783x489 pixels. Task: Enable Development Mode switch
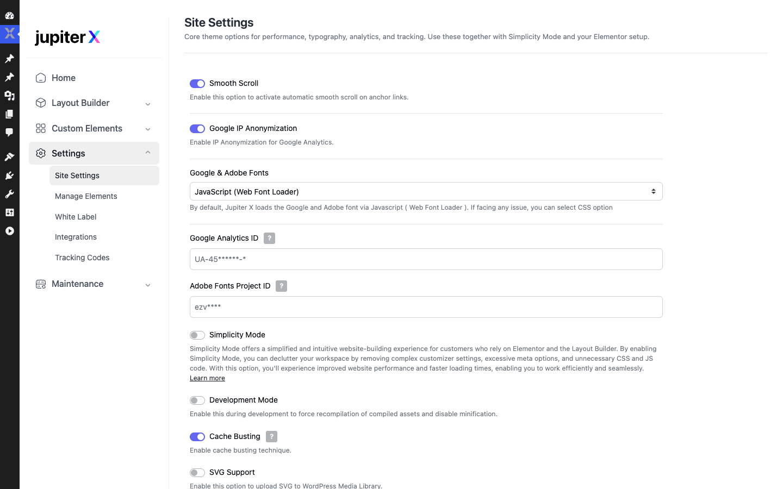click(197, 400)
